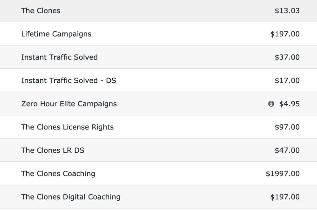The width and height of the screenshot is (317, 210).
Task: Click the $47.00 price value
Action: pos(287,150)
